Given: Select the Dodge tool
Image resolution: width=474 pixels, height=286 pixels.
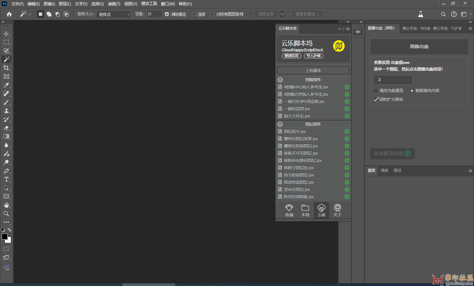Looking at the screenshot, I should coord(6,162).
